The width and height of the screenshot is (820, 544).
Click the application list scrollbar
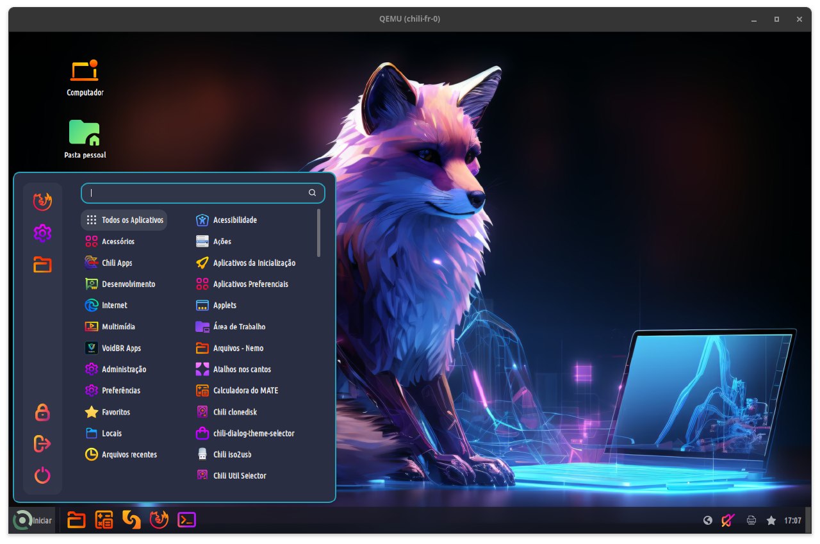pyautogui.click(x=319, y=233)
